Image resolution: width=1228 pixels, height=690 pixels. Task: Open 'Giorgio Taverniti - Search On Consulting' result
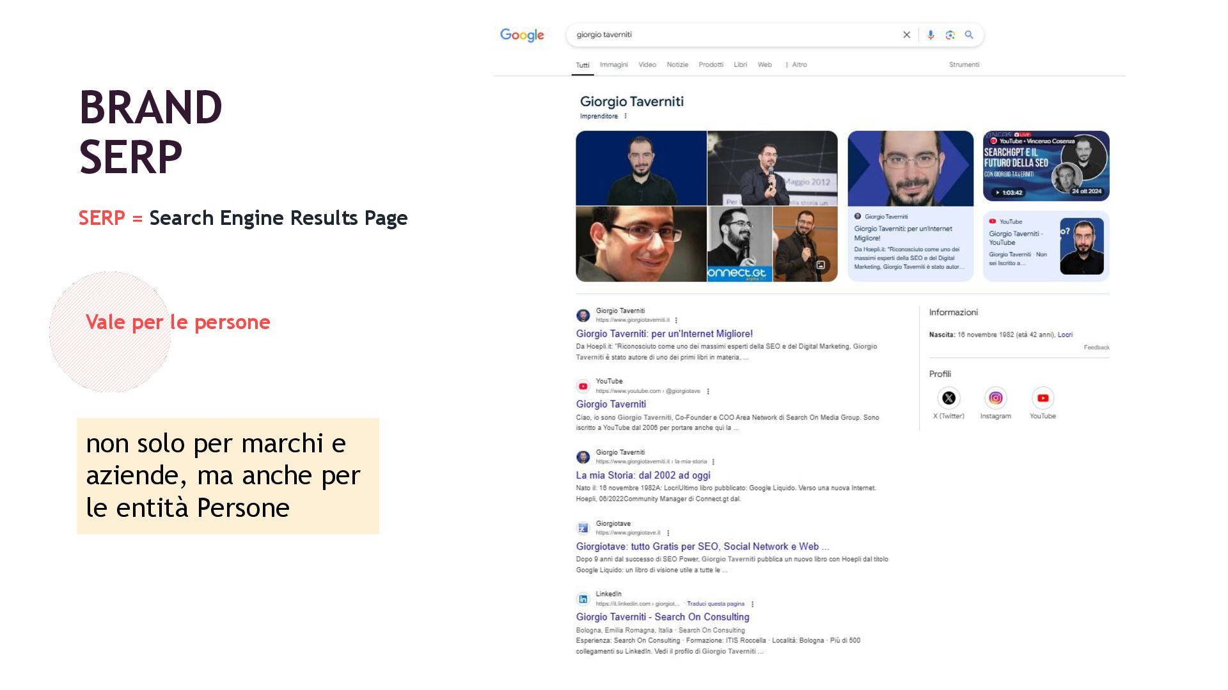point(662,617)
